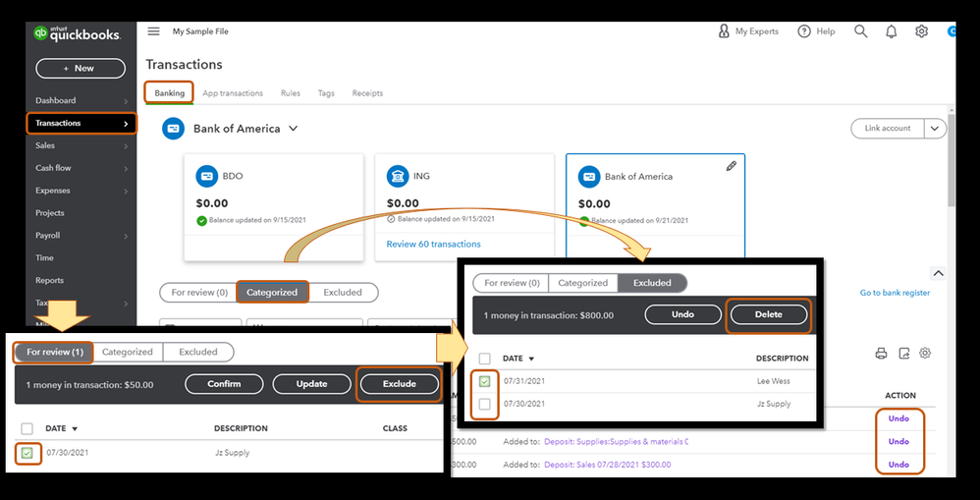Uncheck the 07/31/2021 Lee Wess checkbox
The image size is (980, 500).
click(x=484, y=381)
